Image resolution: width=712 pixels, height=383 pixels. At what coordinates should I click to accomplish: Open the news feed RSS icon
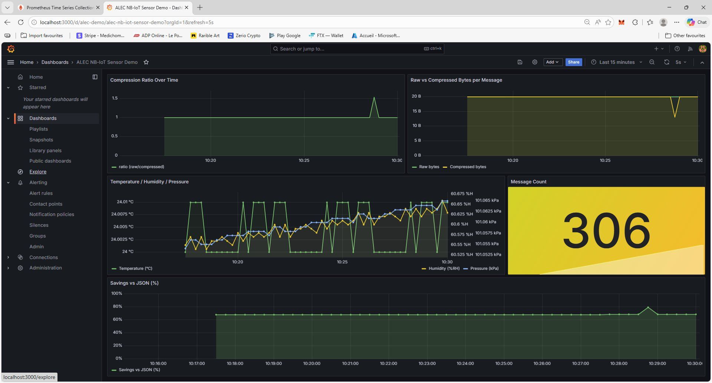[x=690, y=49]
